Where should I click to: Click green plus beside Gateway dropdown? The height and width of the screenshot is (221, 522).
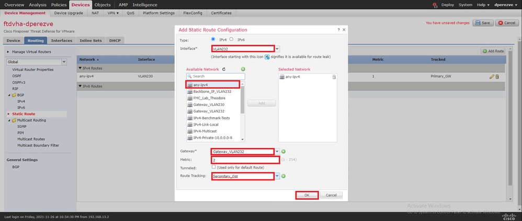point(283,151)
